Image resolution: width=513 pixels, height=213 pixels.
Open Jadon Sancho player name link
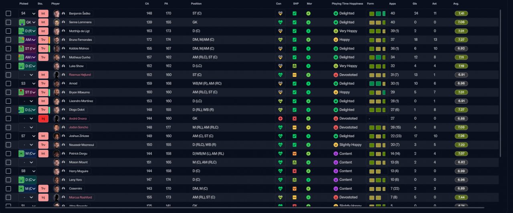(79, 127)
